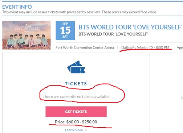The height and width of the screenshot is (133, 183).
Task: Click the empty panel beside the tickets box
Action: [167, 93]
